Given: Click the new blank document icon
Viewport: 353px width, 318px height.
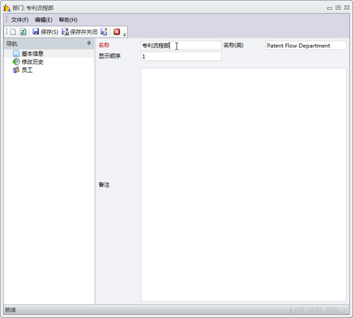Looking at the screenshot, I should pos(13,32).
